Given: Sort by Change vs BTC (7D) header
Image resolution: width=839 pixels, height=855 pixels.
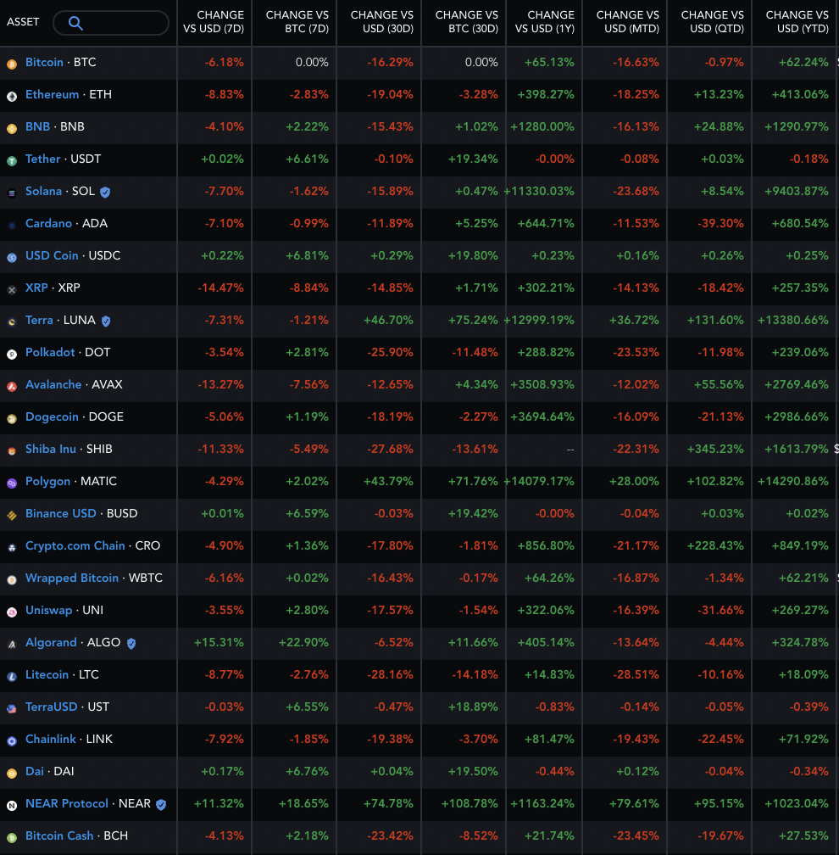Looking at the screenshot, I should [297, 22].
